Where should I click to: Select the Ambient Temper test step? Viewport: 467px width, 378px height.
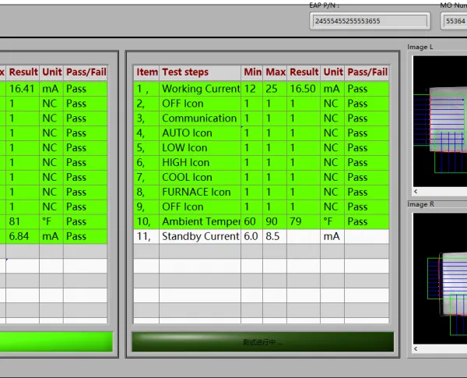click(200, 221)
